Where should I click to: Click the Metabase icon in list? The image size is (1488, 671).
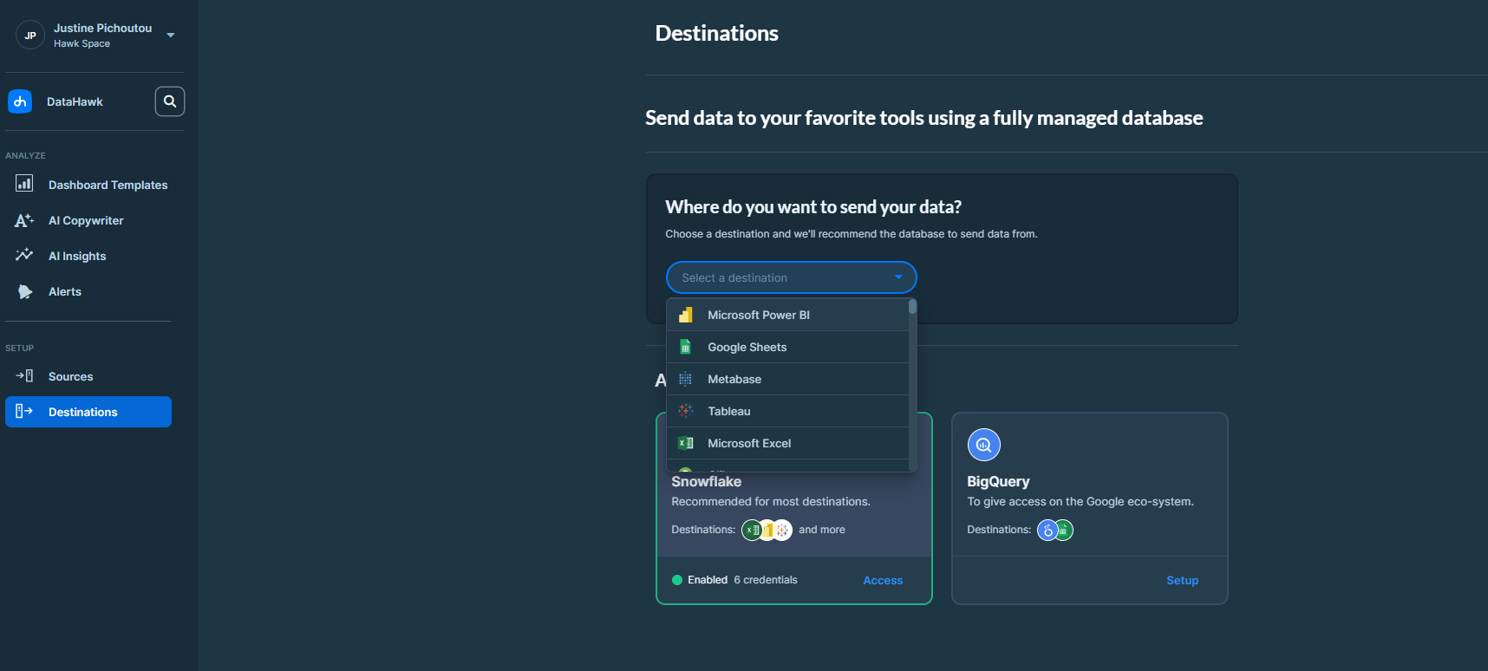pos(686,379)
